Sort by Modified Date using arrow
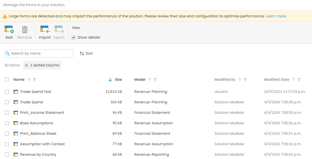312x159 pixels. click(x=294, y=80)
